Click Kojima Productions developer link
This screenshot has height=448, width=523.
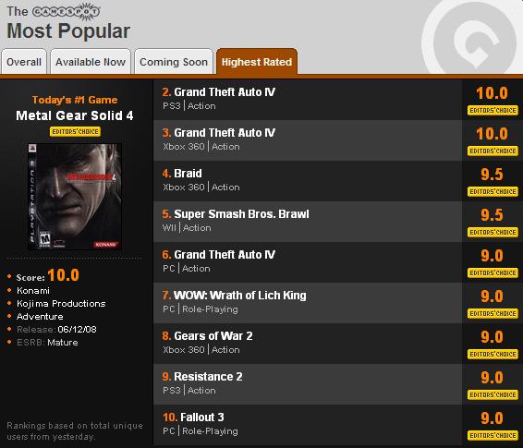point(61,304)
